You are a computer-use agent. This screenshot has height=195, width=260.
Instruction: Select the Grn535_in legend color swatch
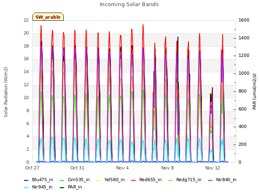pos(62,180)
